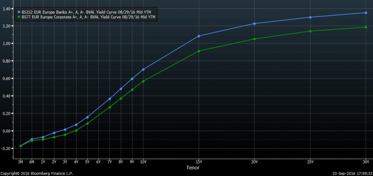Click the 1.00 value on the y-axis
Screen dimensions: 373x176
7,43
